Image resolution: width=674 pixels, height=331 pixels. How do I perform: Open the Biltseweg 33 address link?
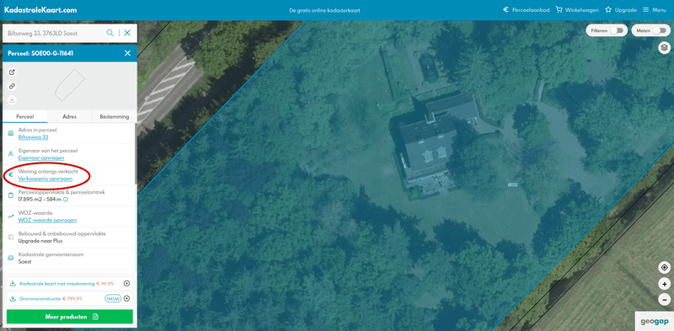[x=33, y=137]
